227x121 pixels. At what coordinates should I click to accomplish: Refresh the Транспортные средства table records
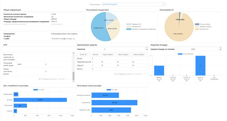click(116, 74)
